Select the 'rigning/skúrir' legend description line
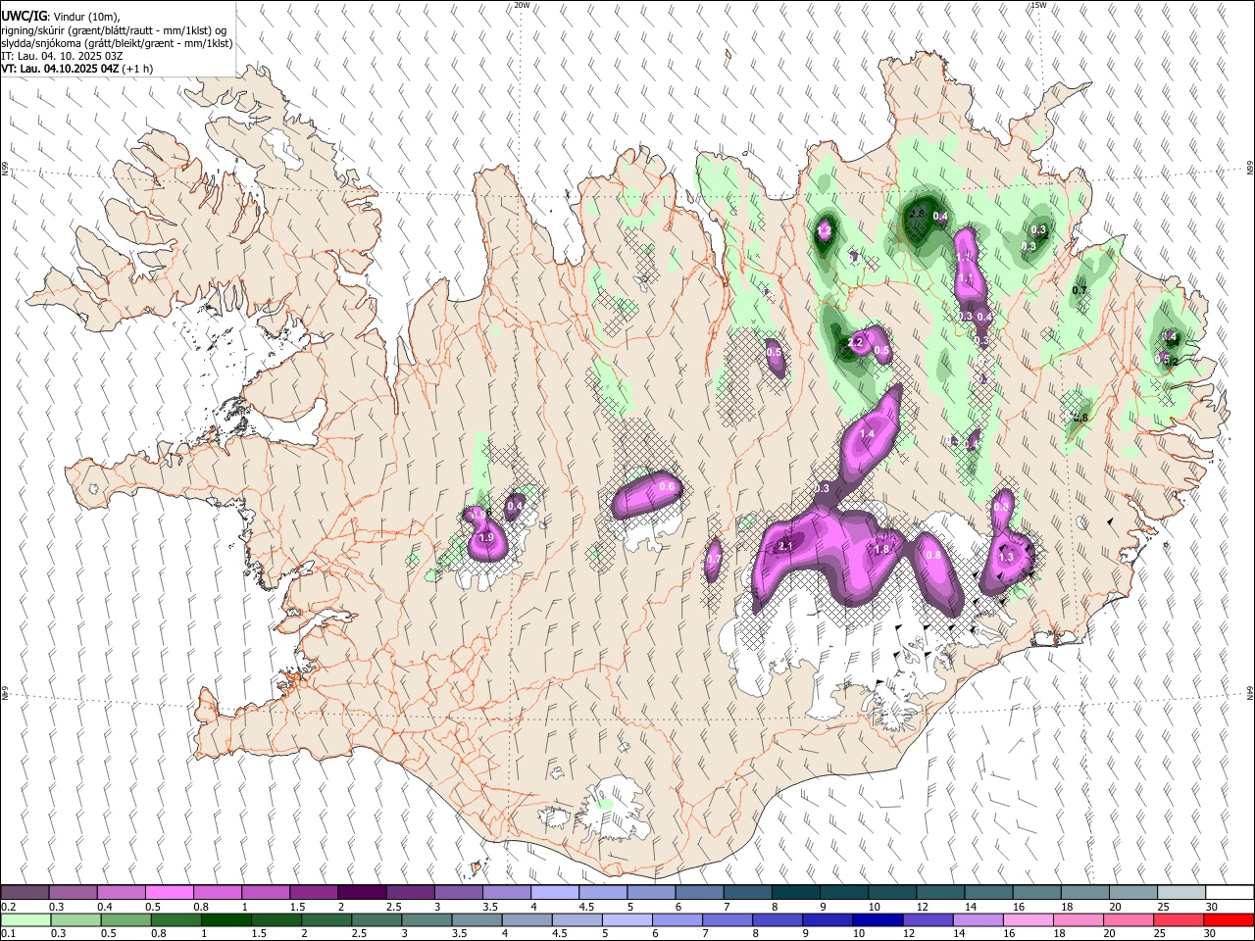The image size is (1255, 941). pos(115,30)
